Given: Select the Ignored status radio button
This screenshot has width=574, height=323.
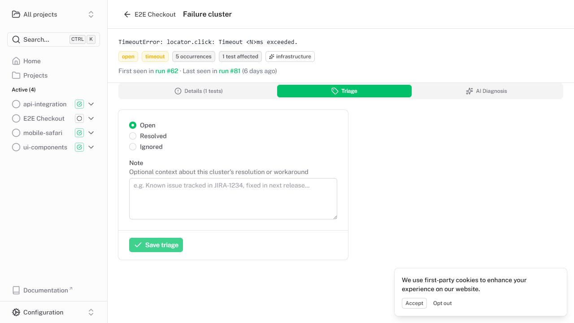Looking at the screenshot, I should (x=133, y=147).
